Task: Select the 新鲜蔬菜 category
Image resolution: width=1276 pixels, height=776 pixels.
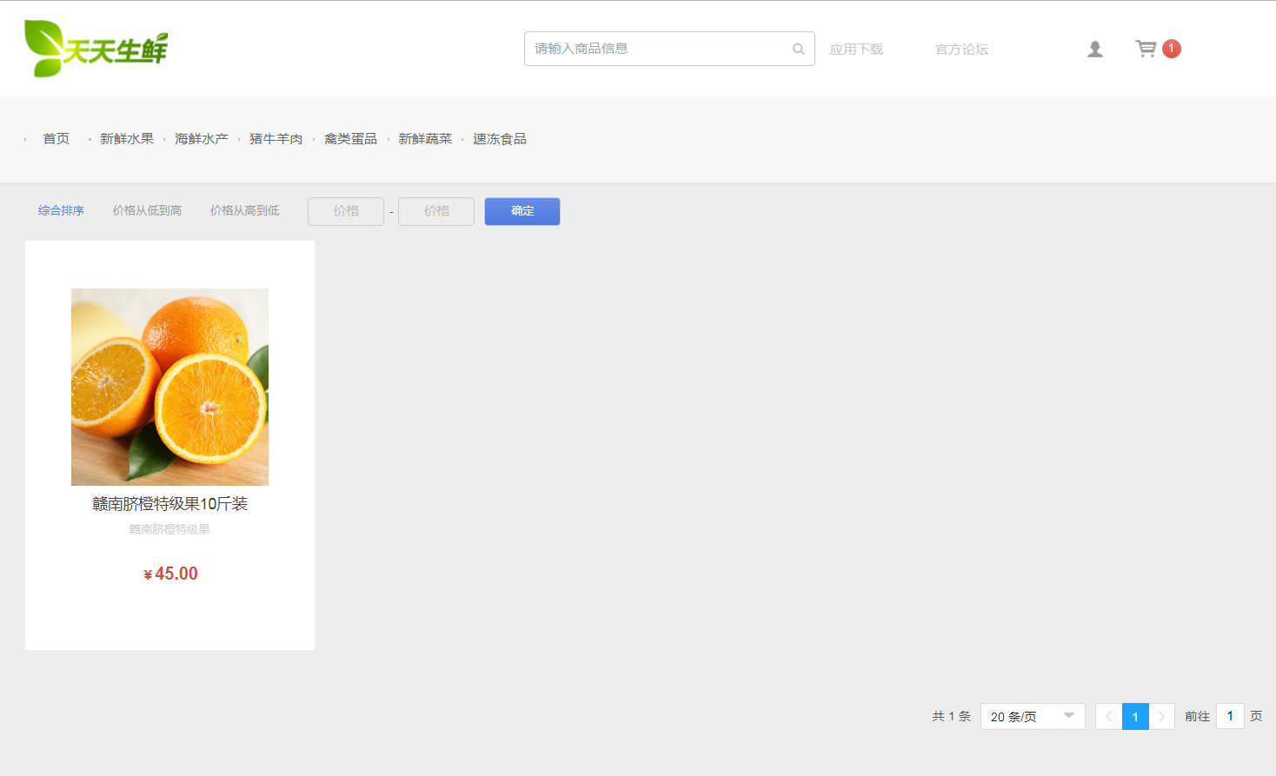Action: [x=426, y=139]
